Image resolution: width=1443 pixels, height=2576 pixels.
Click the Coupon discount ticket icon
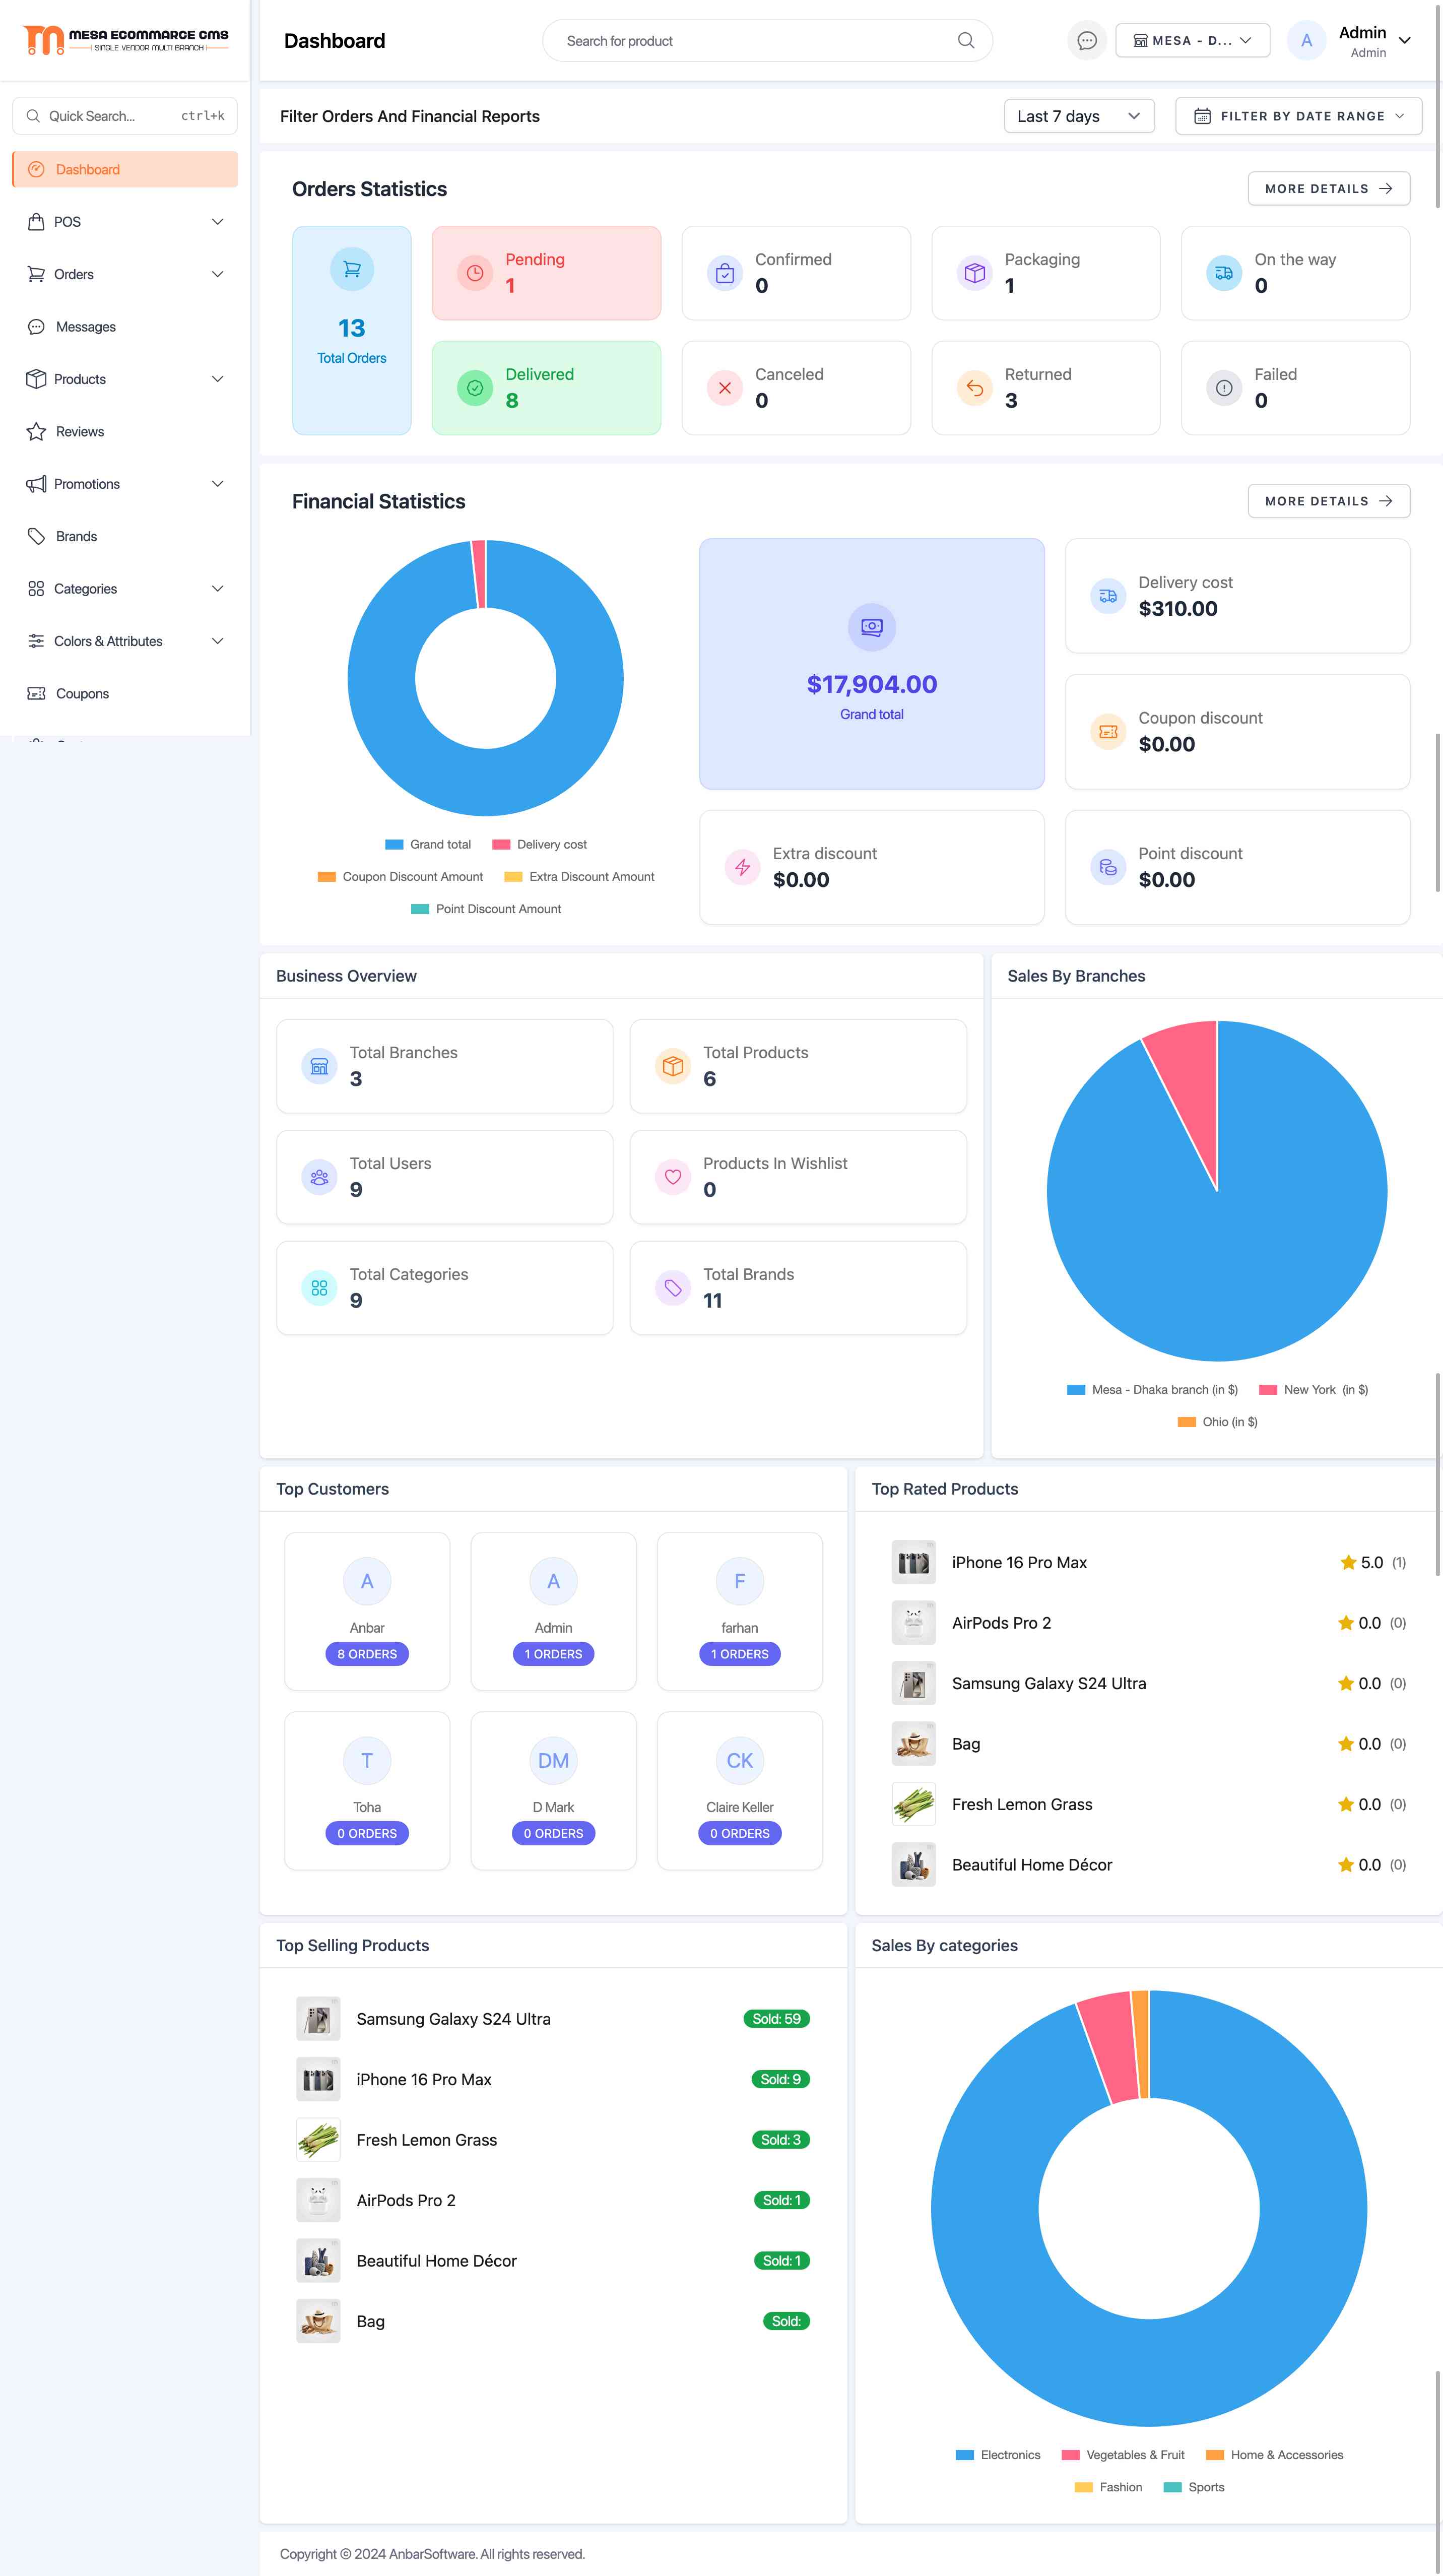pyautogui.click(x=1108, y=732)
